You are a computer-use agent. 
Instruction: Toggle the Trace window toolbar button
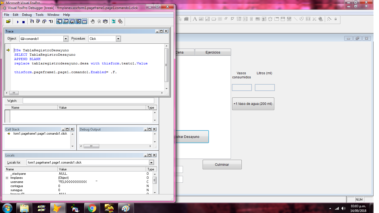59,21
